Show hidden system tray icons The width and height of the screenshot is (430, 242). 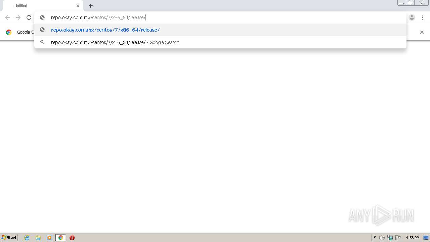pos(375,238)
